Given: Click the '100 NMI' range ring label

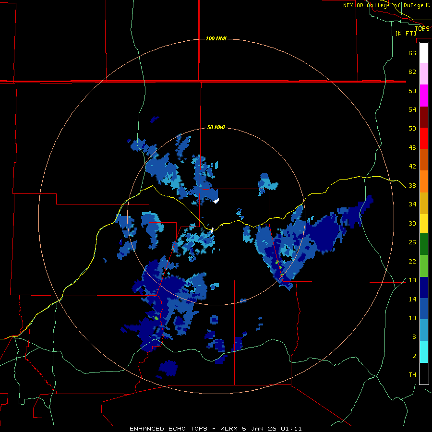Looking at the screenshot, I should (x=216, y=38).
